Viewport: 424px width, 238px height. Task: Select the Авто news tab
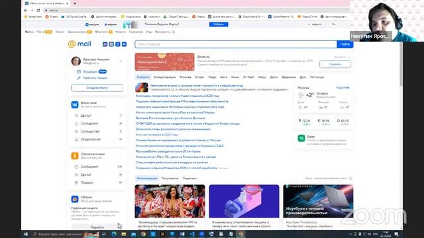click(224, 77)
